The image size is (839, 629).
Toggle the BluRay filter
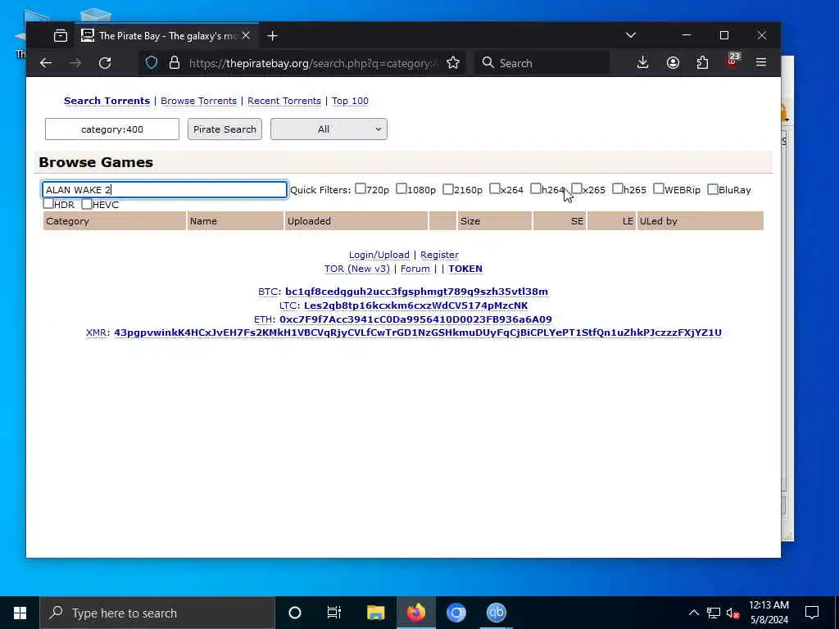pyautogui.click(x=713, y=189)
